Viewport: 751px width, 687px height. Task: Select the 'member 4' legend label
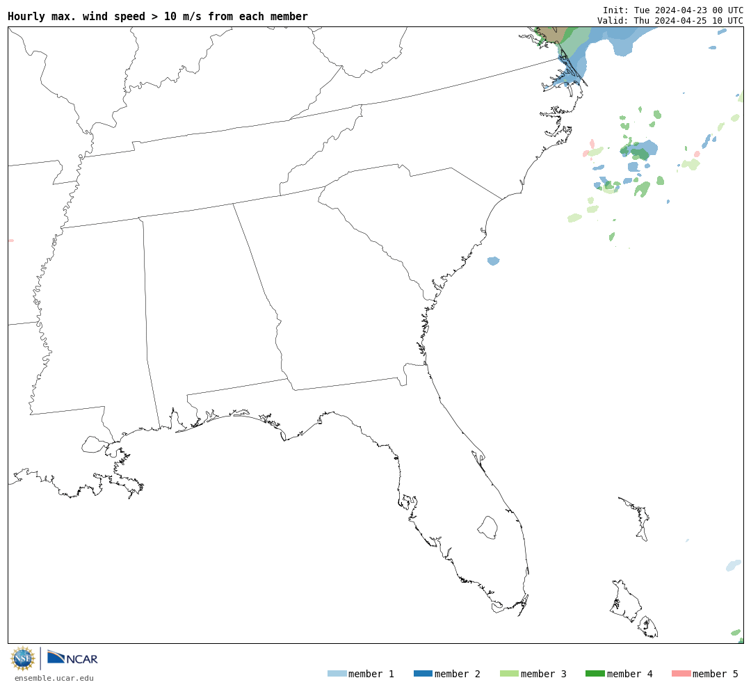coord(629,674)
